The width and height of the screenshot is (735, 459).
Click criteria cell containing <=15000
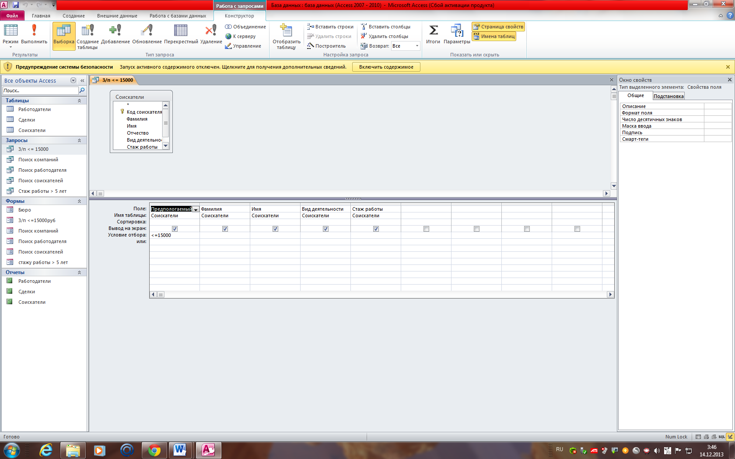(x=175, y=235)
